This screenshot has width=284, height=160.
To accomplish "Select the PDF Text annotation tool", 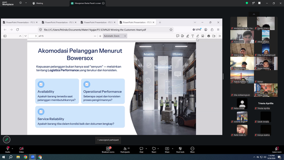I will [x=193, y=36].
